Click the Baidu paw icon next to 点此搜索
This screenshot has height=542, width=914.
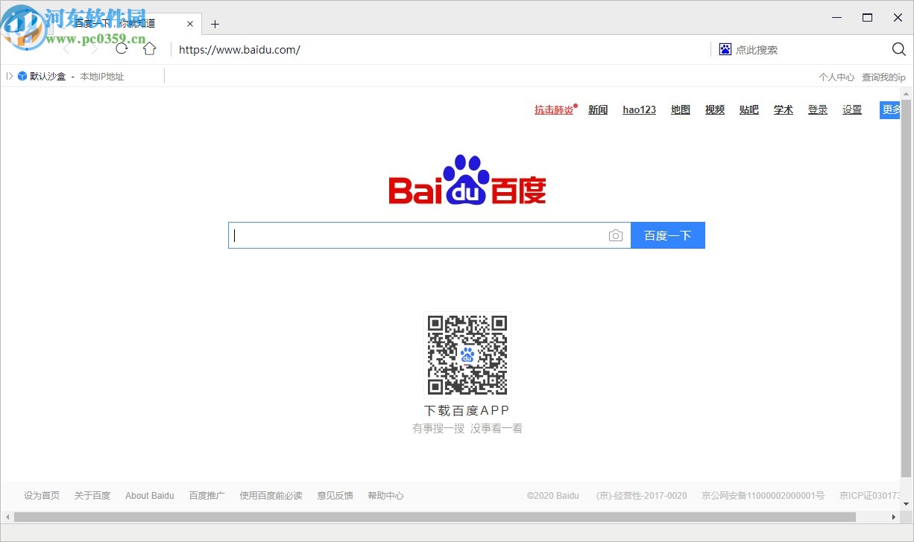coord(724,49)
